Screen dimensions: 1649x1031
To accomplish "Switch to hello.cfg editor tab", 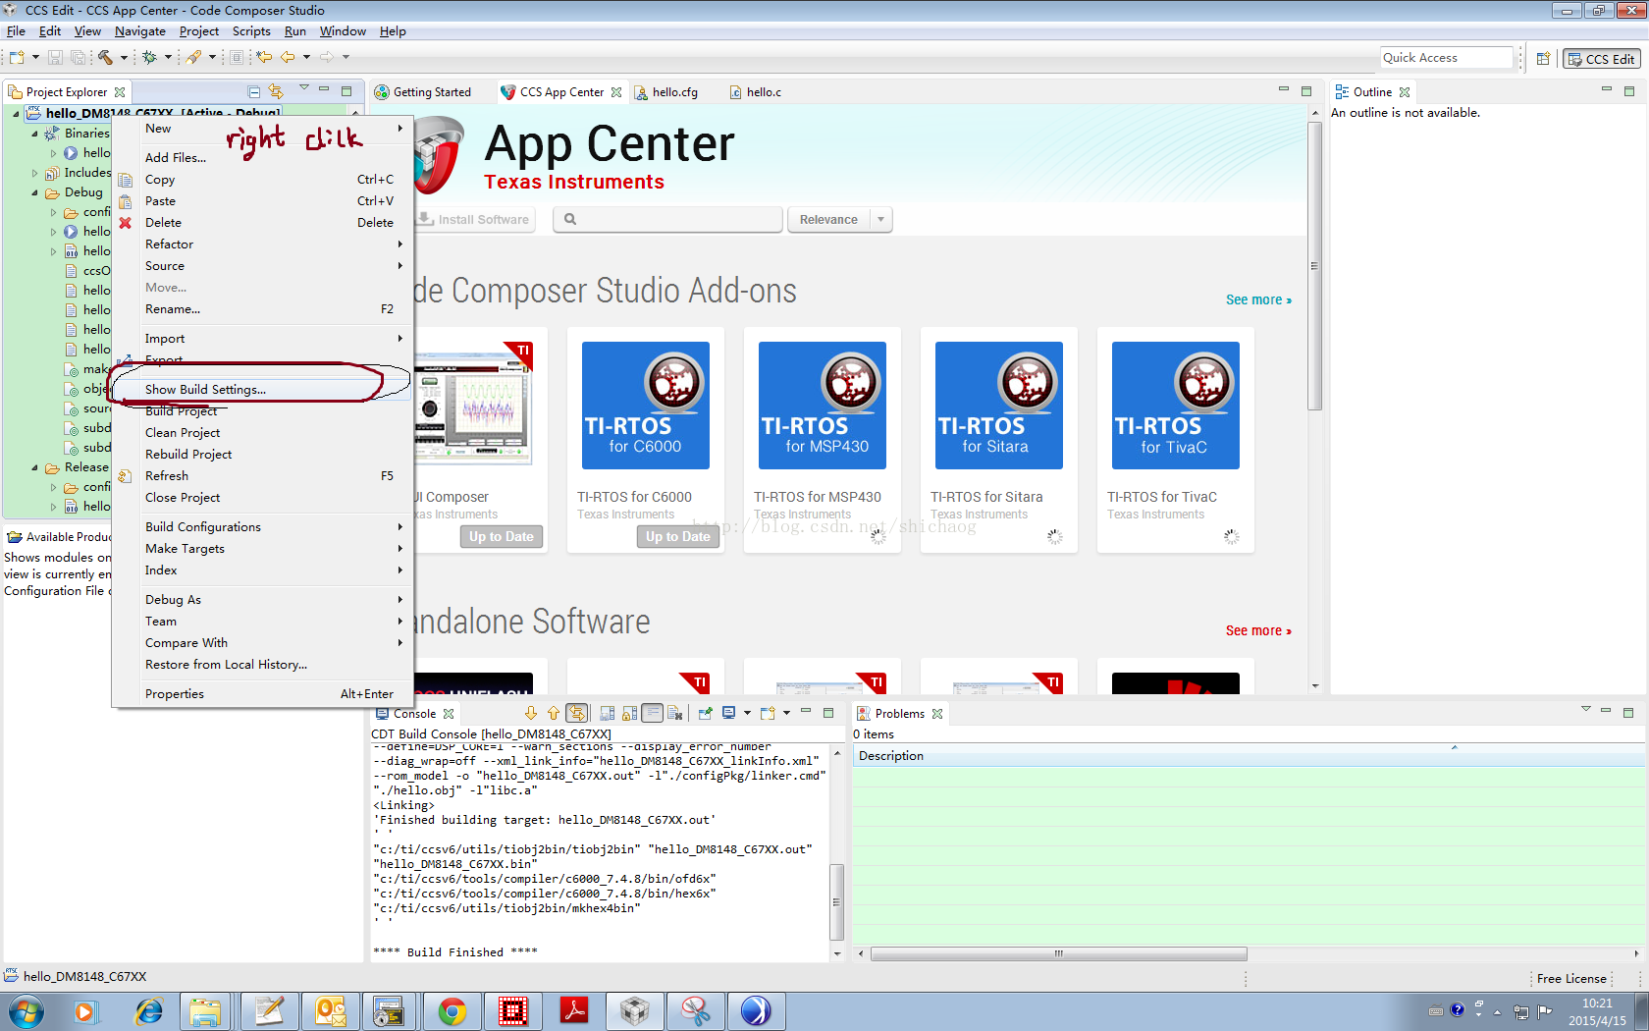I will click(x=666, y=91).
